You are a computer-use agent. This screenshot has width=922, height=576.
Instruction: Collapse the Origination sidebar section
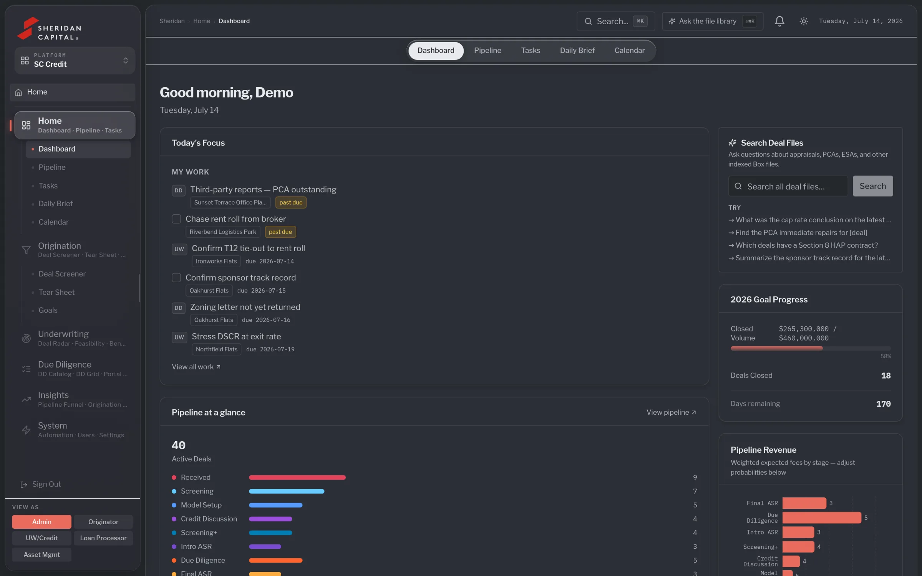click(75, 250)
